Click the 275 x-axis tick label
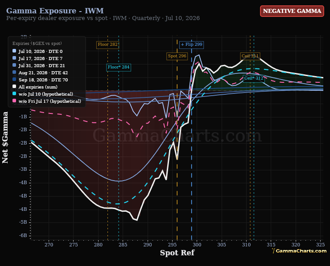Image resolution: width=330 pixels, height=266 pixels. [74, 245]
